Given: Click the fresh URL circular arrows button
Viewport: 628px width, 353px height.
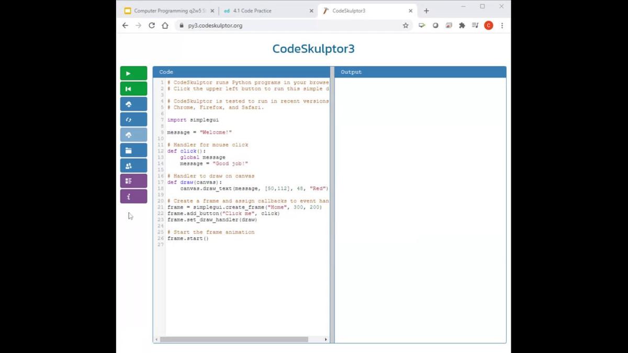Looking at the screenshot, I should tap(133, 119).
